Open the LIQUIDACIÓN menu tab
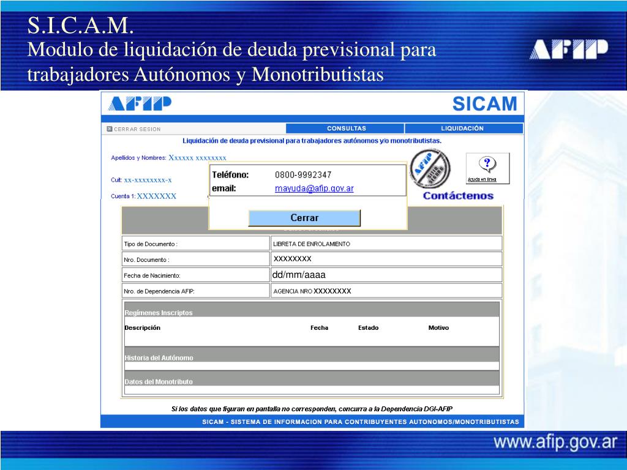This screenshot has width=627, height=470. pos(464,129)
